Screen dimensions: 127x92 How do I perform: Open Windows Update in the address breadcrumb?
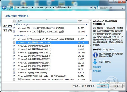pos(43,8)
